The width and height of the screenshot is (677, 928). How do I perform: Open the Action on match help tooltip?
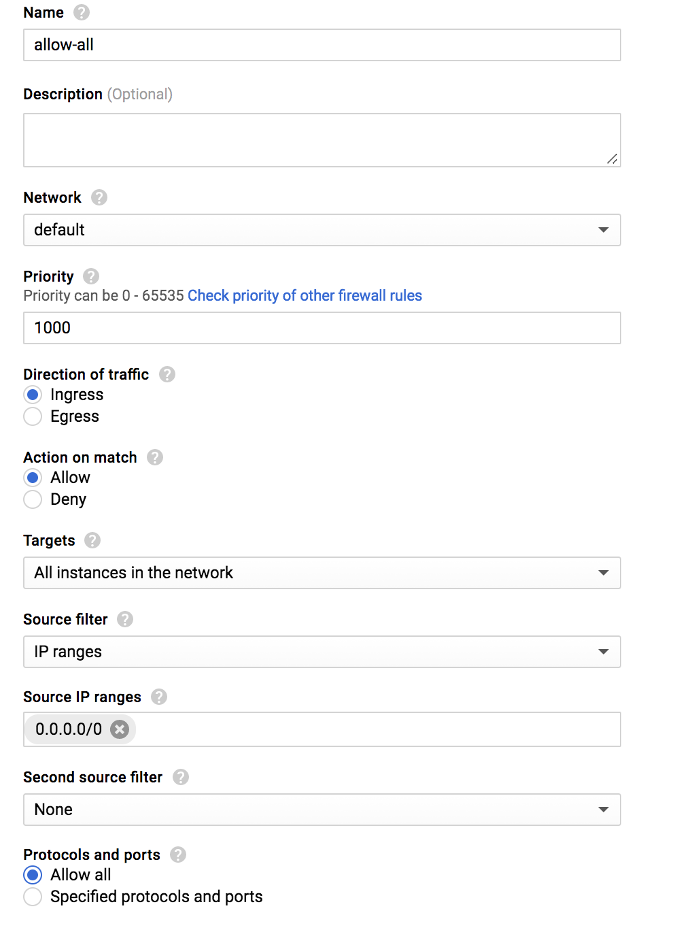tap(154, 457)
